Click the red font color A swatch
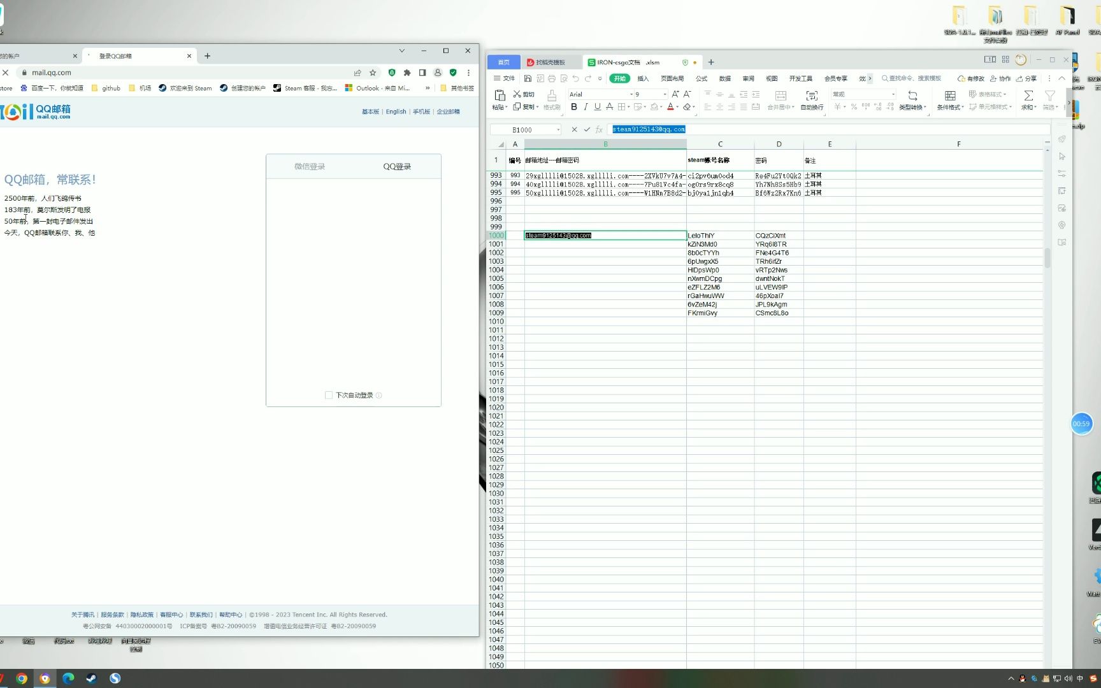 tap(670, 107)
